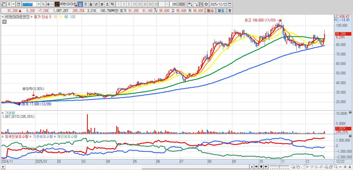Screen dimensions: 353x170
Task: Click the rewind button on bottom bar
Action: point(256,167)
